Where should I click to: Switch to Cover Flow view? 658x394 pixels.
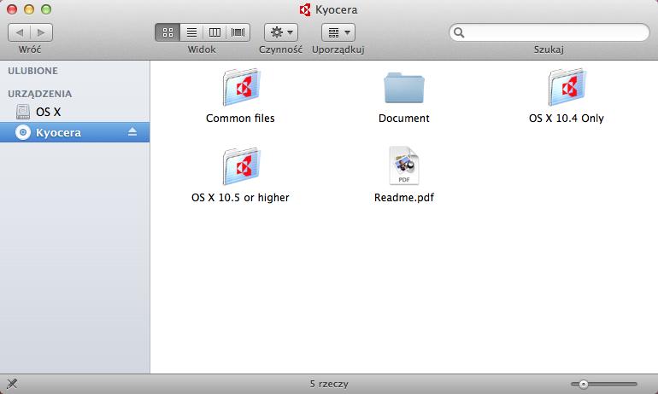238,32
